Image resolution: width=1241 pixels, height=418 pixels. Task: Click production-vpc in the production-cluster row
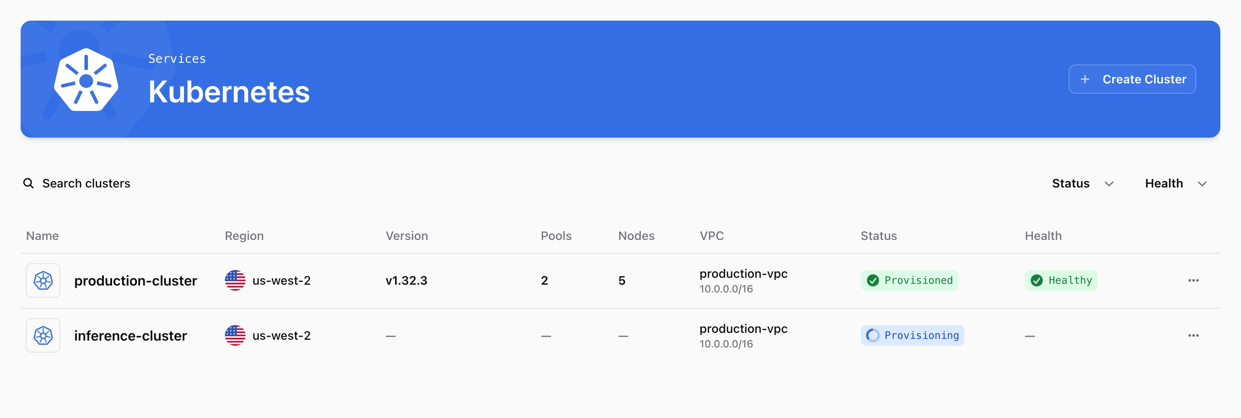[x=743, y=274]
